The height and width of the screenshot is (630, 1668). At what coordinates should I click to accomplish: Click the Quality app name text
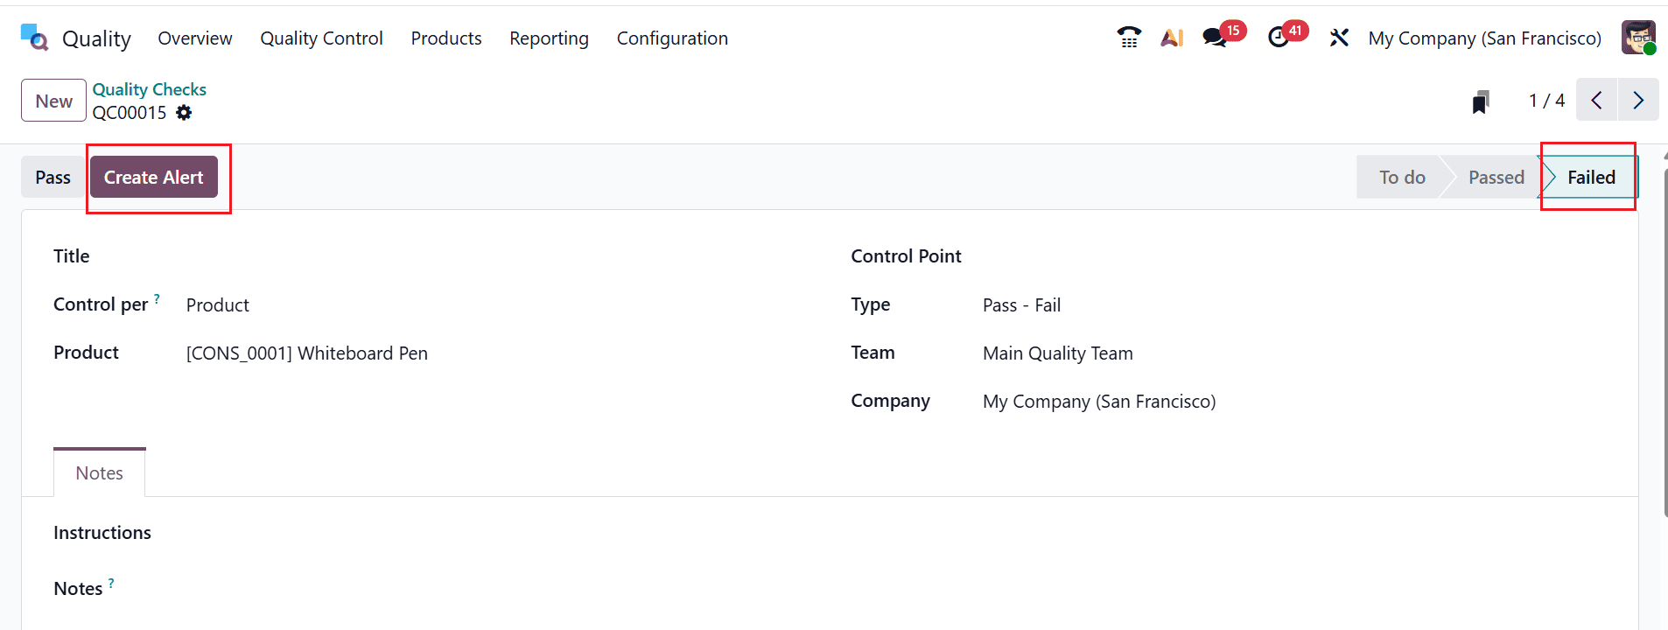coord(96,38)
